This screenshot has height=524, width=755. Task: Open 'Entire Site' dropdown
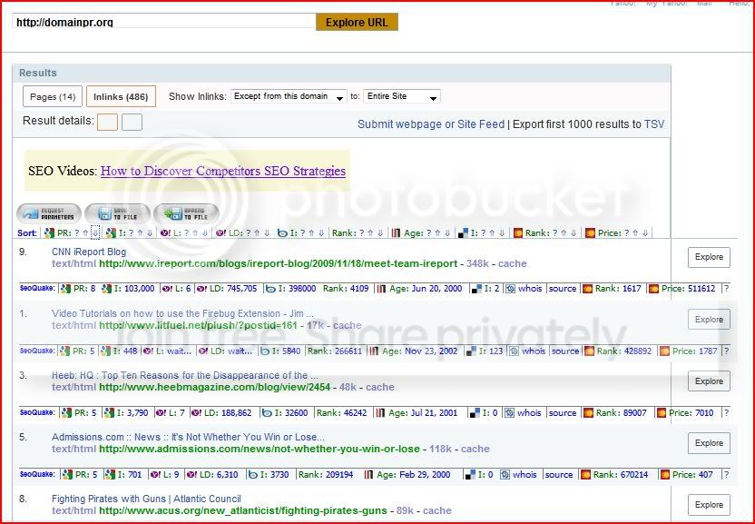[x=402, y=96]
